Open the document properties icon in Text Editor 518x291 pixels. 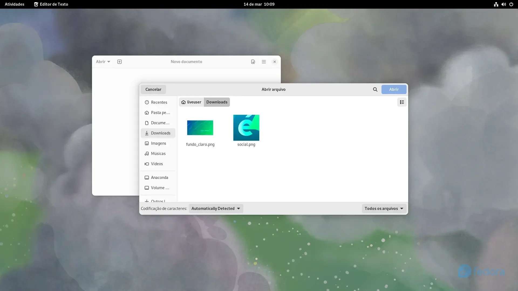coord(253,62)
